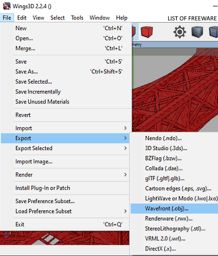This screenshot has width=218, height=256.
Task: Export Cartoon edges (.eps, .svg)...
Action: coord(174,188)
